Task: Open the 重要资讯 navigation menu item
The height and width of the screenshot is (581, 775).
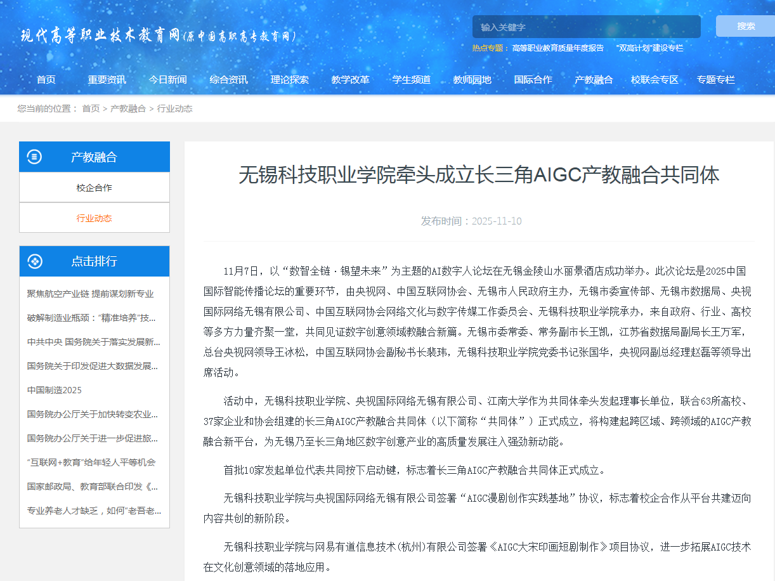Action: pos(107,79)
